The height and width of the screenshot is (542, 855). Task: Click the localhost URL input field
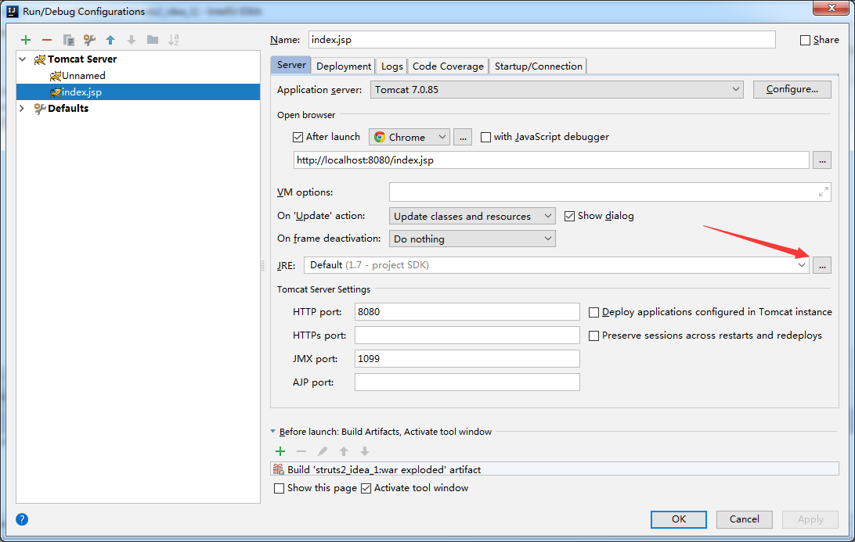coord(551,160)
